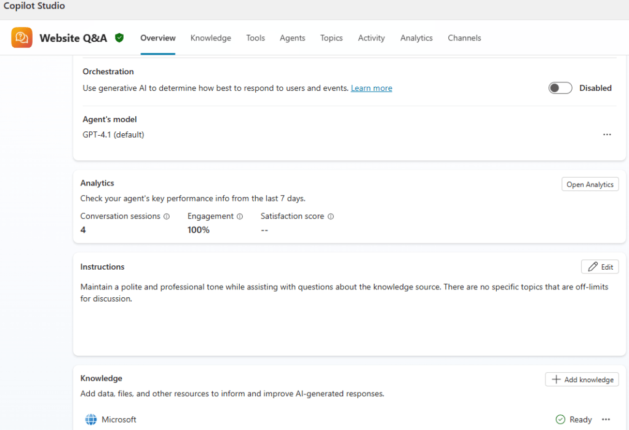The image size is (629, 430).
Task: Click the Engagement info icon
Action: click(240, 216)
